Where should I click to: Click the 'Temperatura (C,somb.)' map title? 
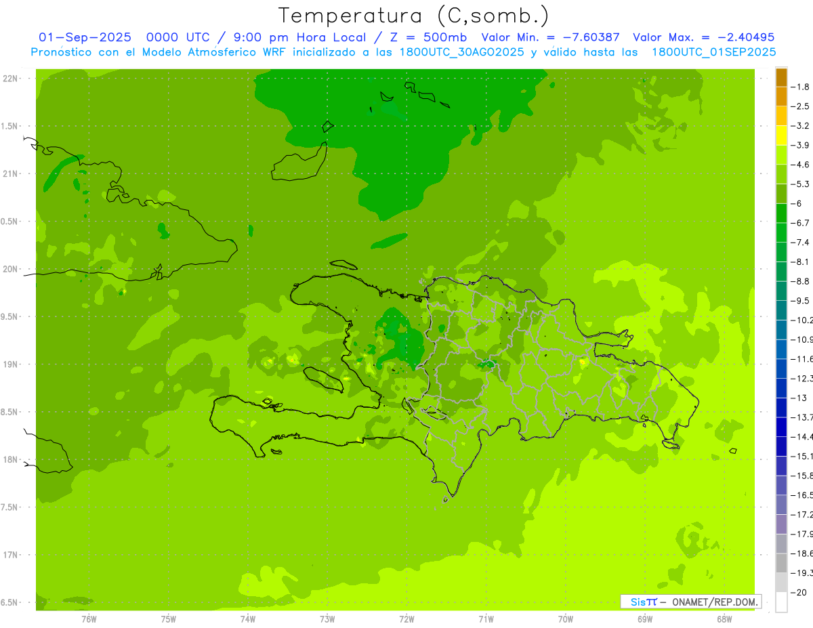tap(414, 16)
